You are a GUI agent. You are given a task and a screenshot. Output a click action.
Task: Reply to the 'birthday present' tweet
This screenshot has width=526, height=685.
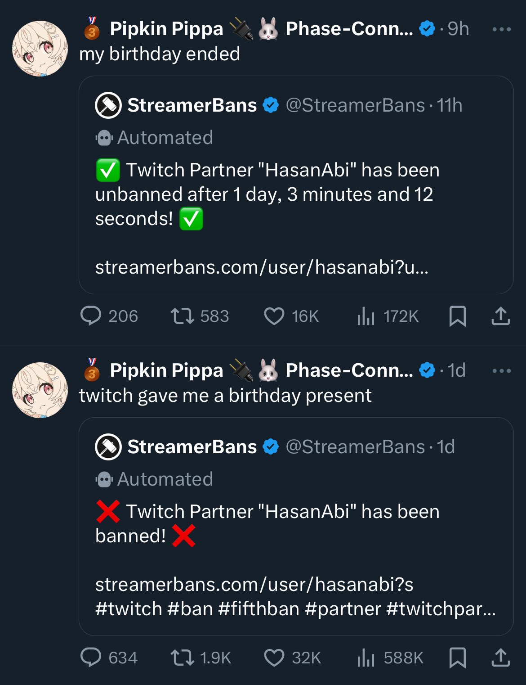(91, 658)
